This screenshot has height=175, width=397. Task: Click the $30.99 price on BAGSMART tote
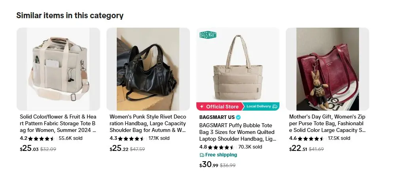coord(209,165)
